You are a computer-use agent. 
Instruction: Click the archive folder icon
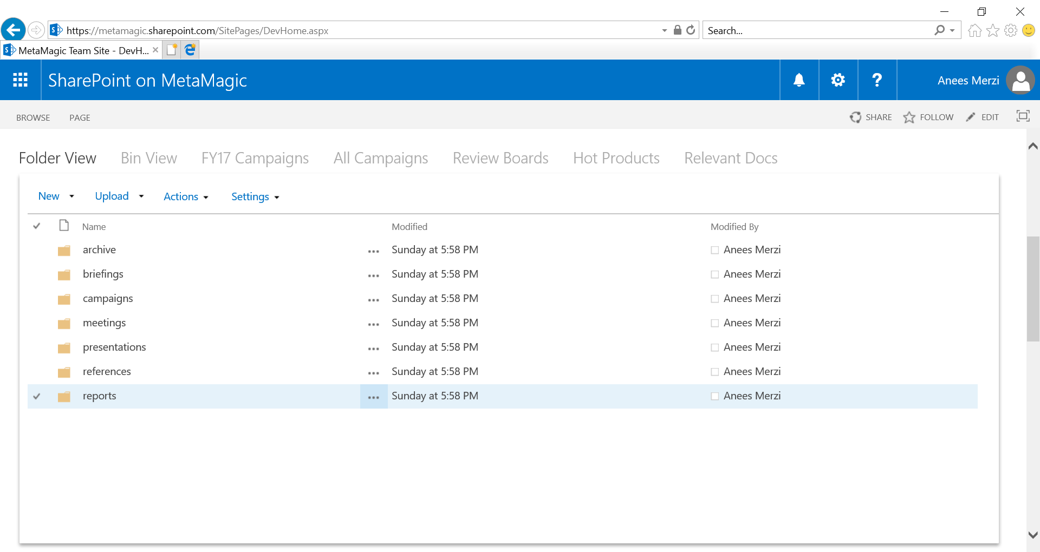click(64, 251)
